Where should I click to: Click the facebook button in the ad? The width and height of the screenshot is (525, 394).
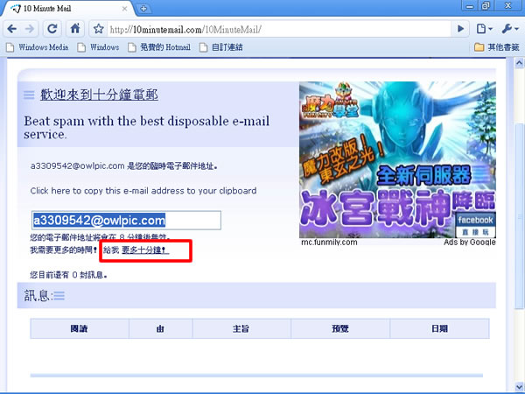click(475, 220)
